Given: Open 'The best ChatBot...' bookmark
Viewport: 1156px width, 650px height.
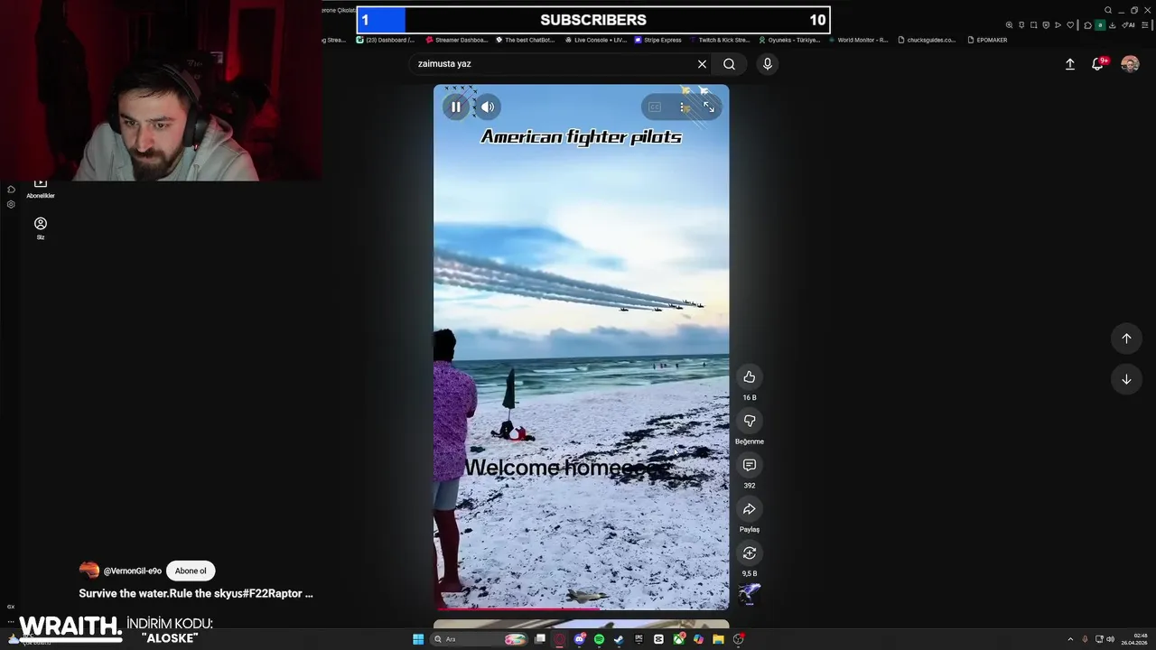Looking at the screenshot, I should tap(525, 40).
